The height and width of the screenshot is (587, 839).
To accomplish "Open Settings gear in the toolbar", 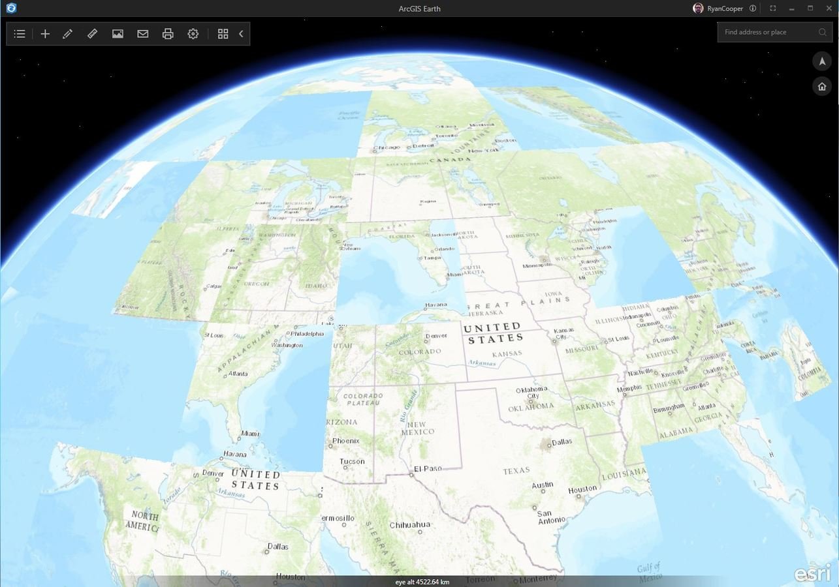I will [x=193, y=34].
